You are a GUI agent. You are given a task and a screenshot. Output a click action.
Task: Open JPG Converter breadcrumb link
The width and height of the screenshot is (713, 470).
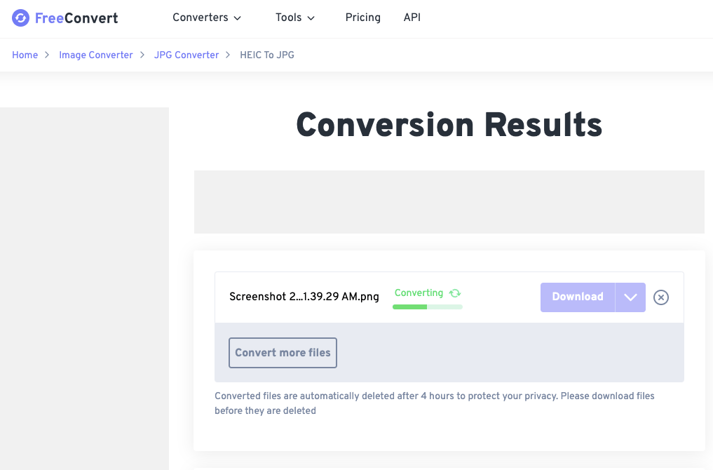point(186,55)
